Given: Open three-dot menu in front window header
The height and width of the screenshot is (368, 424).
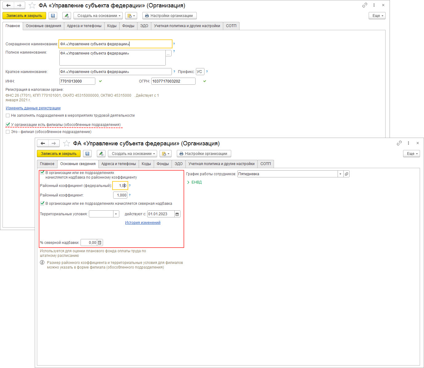Looking at the screenshot, I should (408, 143).
